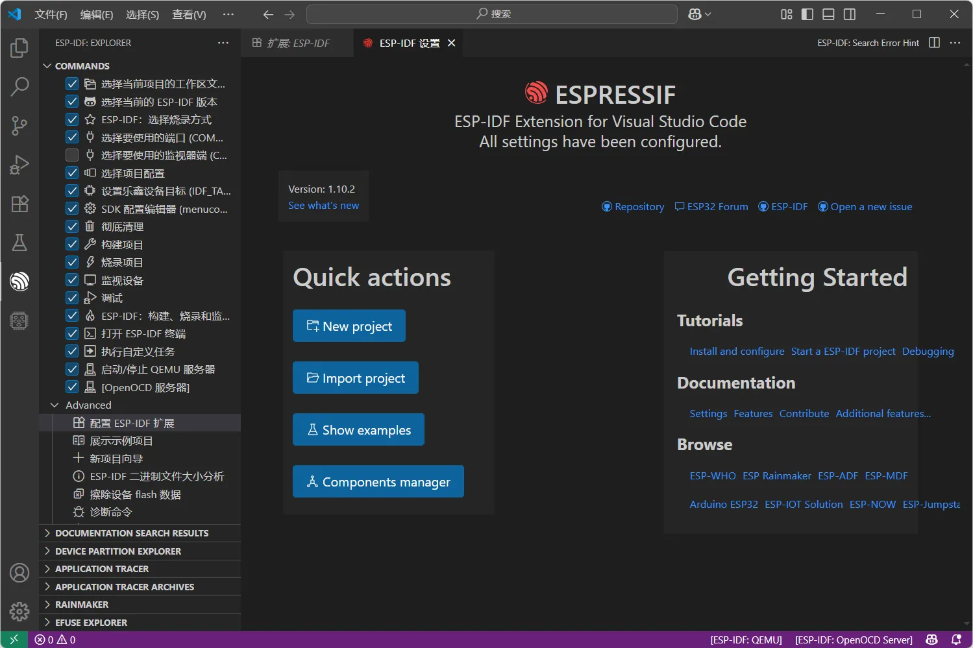Click the split editor icon

pyautogui.click(x=934, y=43)
